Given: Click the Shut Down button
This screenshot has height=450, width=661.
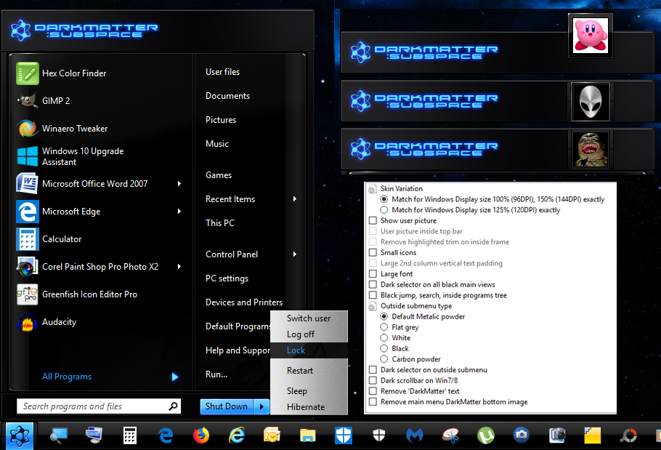Looking at the screenshot, I should pos(226,407).
